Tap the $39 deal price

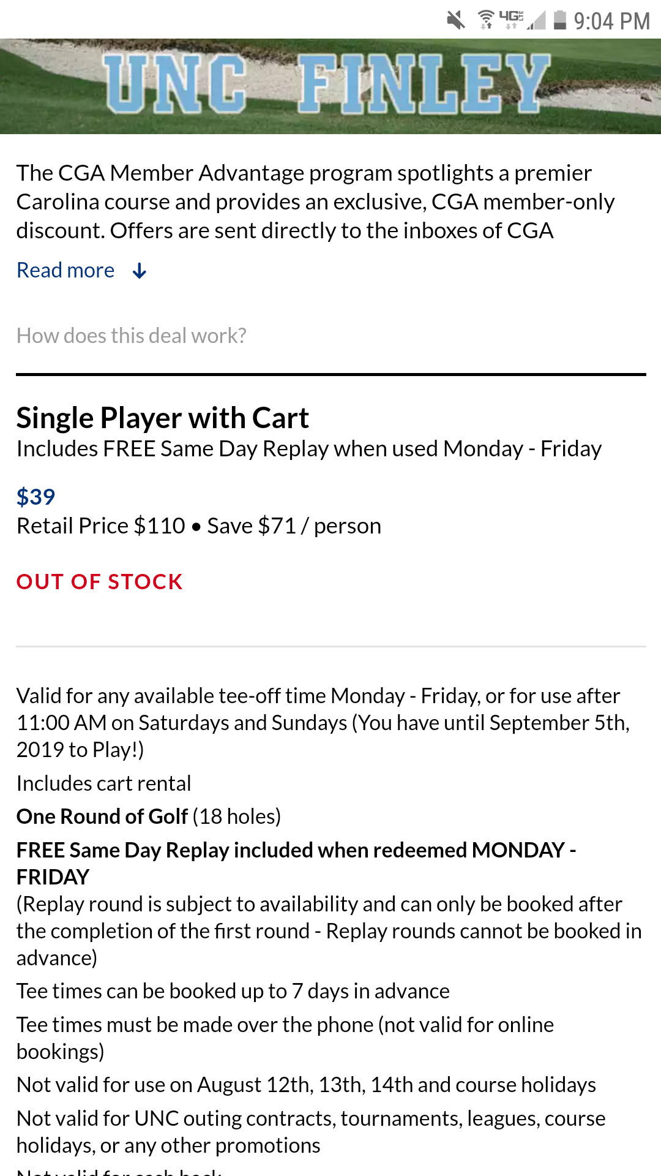36,497
